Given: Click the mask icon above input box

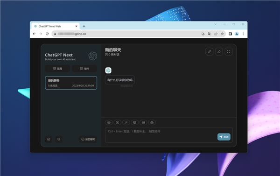Looking at the screenshot, I should click(x=135, y=122).
